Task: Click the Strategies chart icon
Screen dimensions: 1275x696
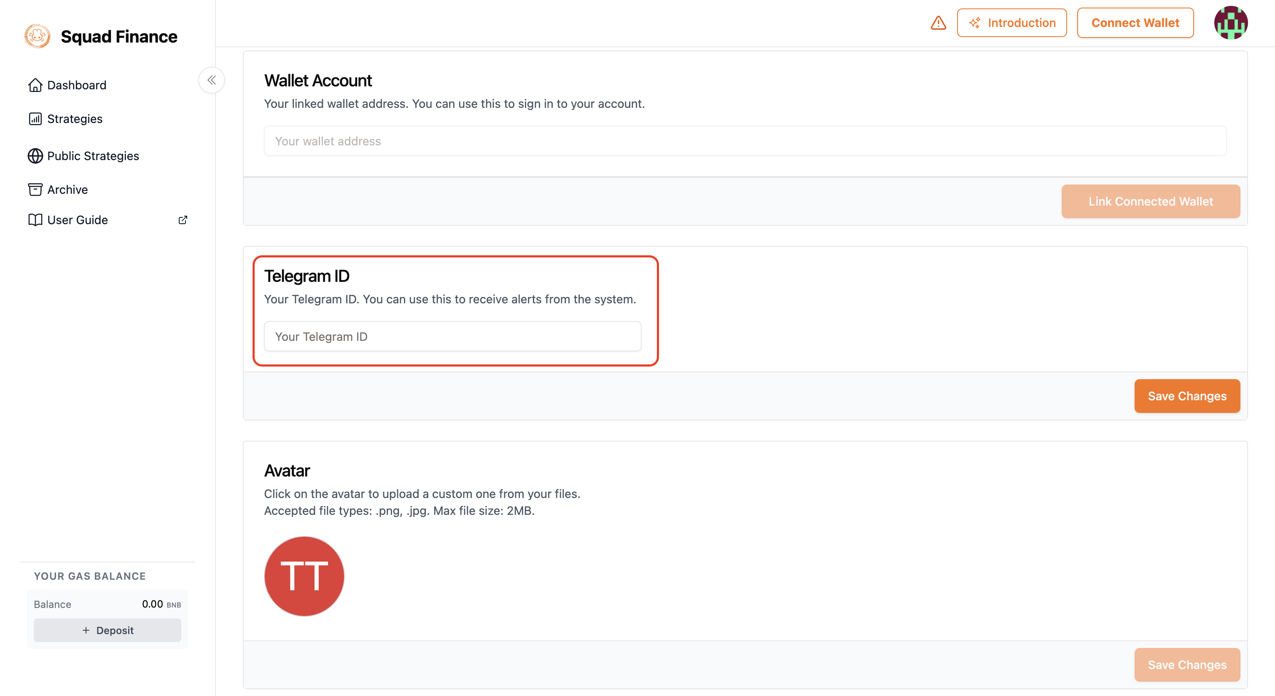Action: (35, 119)
